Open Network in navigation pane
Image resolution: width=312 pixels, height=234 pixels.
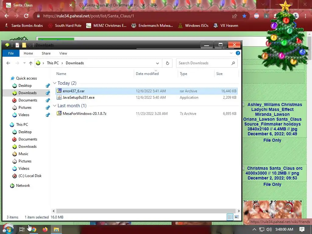(23, 186)
